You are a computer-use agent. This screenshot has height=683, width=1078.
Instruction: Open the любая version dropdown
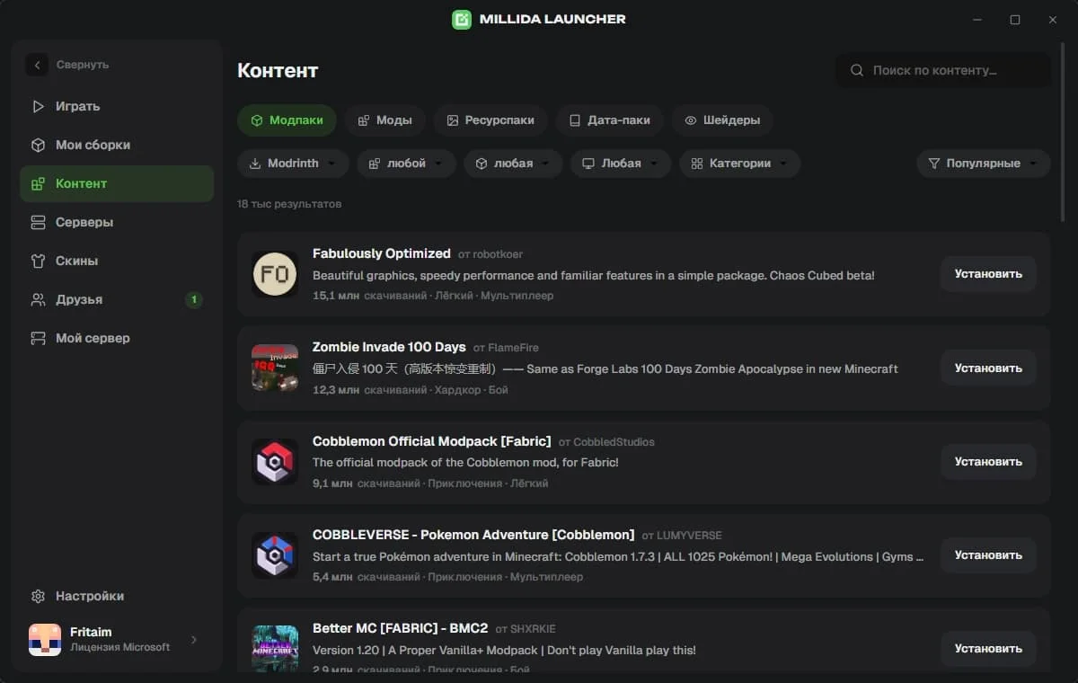513,164
